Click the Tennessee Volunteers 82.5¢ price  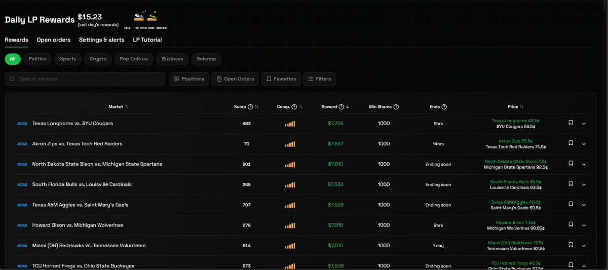click(x=516, y=248)
